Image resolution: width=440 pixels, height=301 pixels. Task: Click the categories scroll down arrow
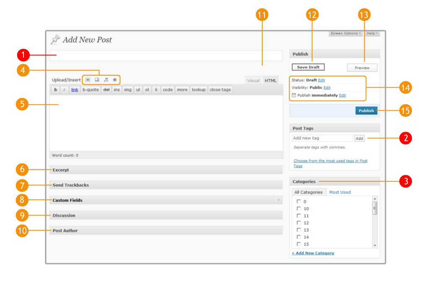click(375, 245)
